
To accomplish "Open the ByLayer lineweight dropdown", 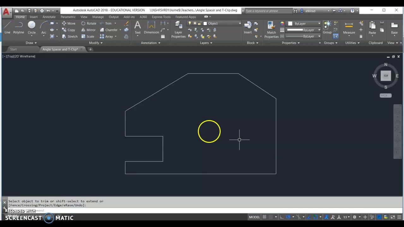I will point(304,30).
